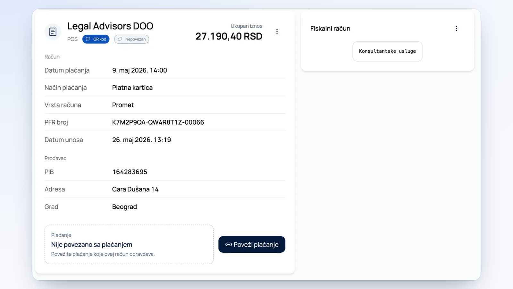
Task: Select the PIB value 164283695
Action: point(130,172)
